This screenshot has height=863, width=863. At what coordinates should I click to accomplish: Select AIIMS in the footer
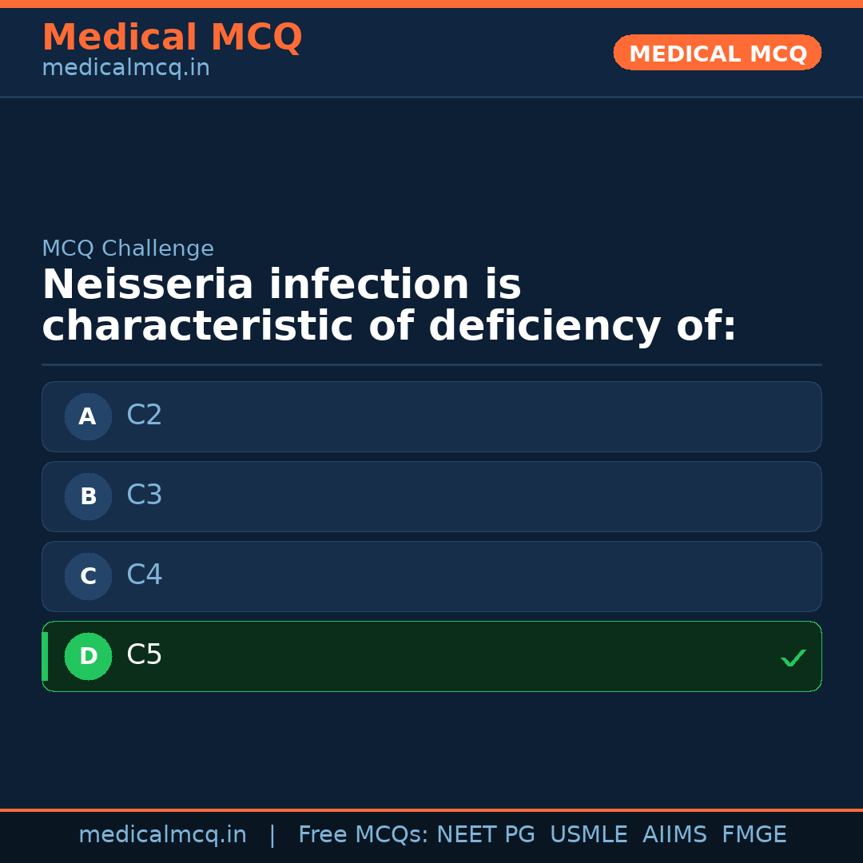pyautogui.click(x=674, y=835)
